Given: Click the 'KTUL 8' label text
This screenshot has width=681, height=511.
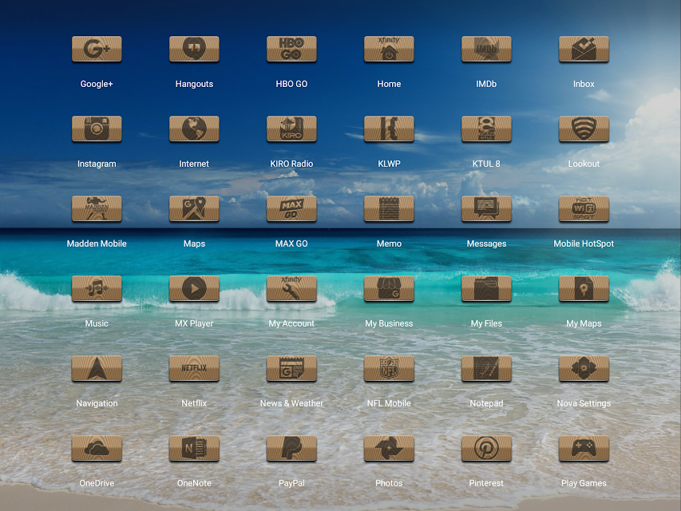Looking at the screenshot, I should click(486, 164).
